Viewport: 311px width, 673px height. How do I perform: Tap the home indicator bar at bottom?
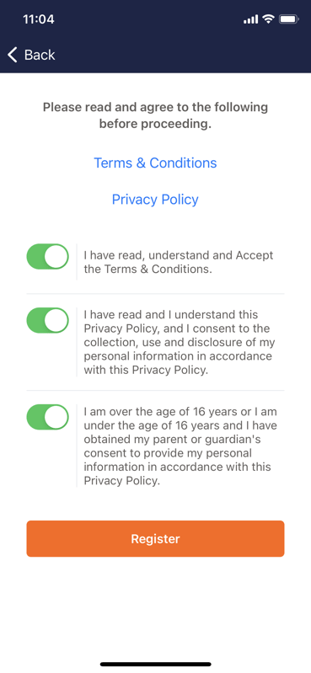155,664
